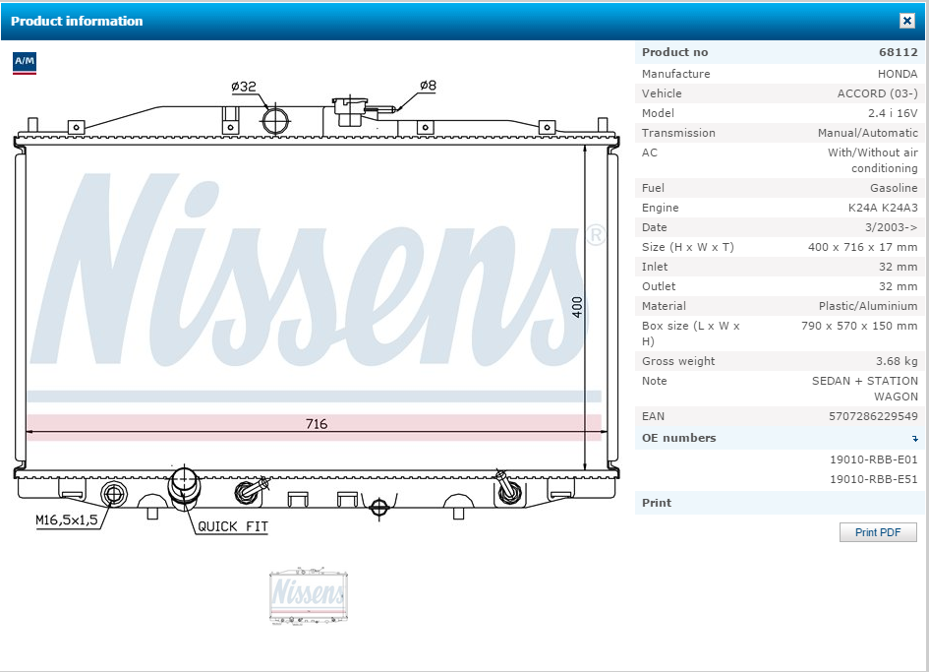Select OE number 19010-RBB-E01
This screenshot has width=929, height=672.
[873, 459]
